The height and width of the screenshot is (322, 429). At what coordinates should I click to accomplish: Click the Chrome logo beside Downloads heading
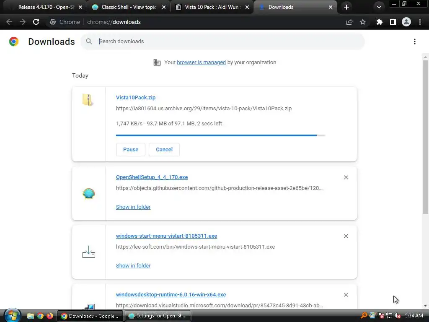point(14,42)
